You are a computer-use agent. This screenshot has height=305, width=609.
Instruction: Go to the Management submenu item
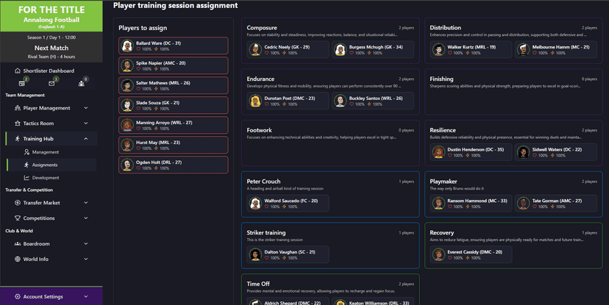pyautogui.click(x=46, y=152)
